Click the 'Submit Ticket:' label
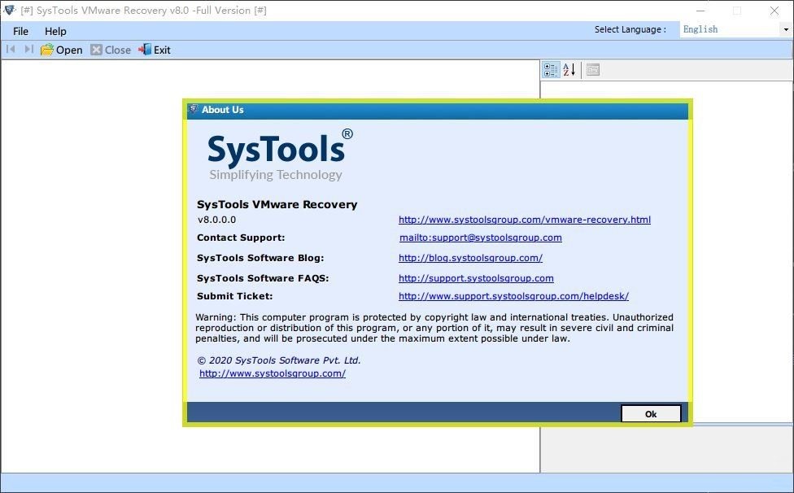Image resolution: width=794 pixels, height=493 pixels. [235, 296]
